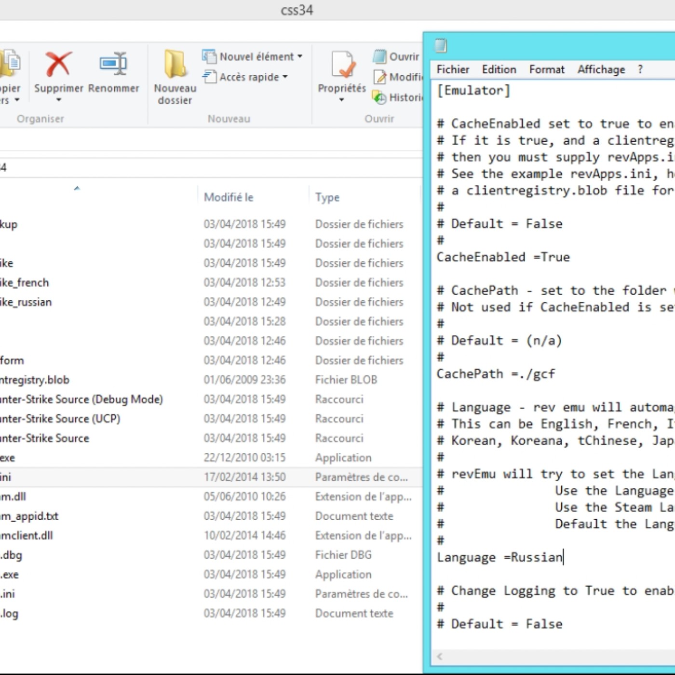Image resolution: width=675 pixels, height=675 pixels.
Task: Click the Fichier DBG type cell
Action: tap(343, 555)
